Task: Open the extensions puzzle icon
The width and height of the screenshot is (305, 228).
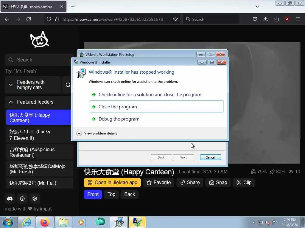Action: pos(276,19)
